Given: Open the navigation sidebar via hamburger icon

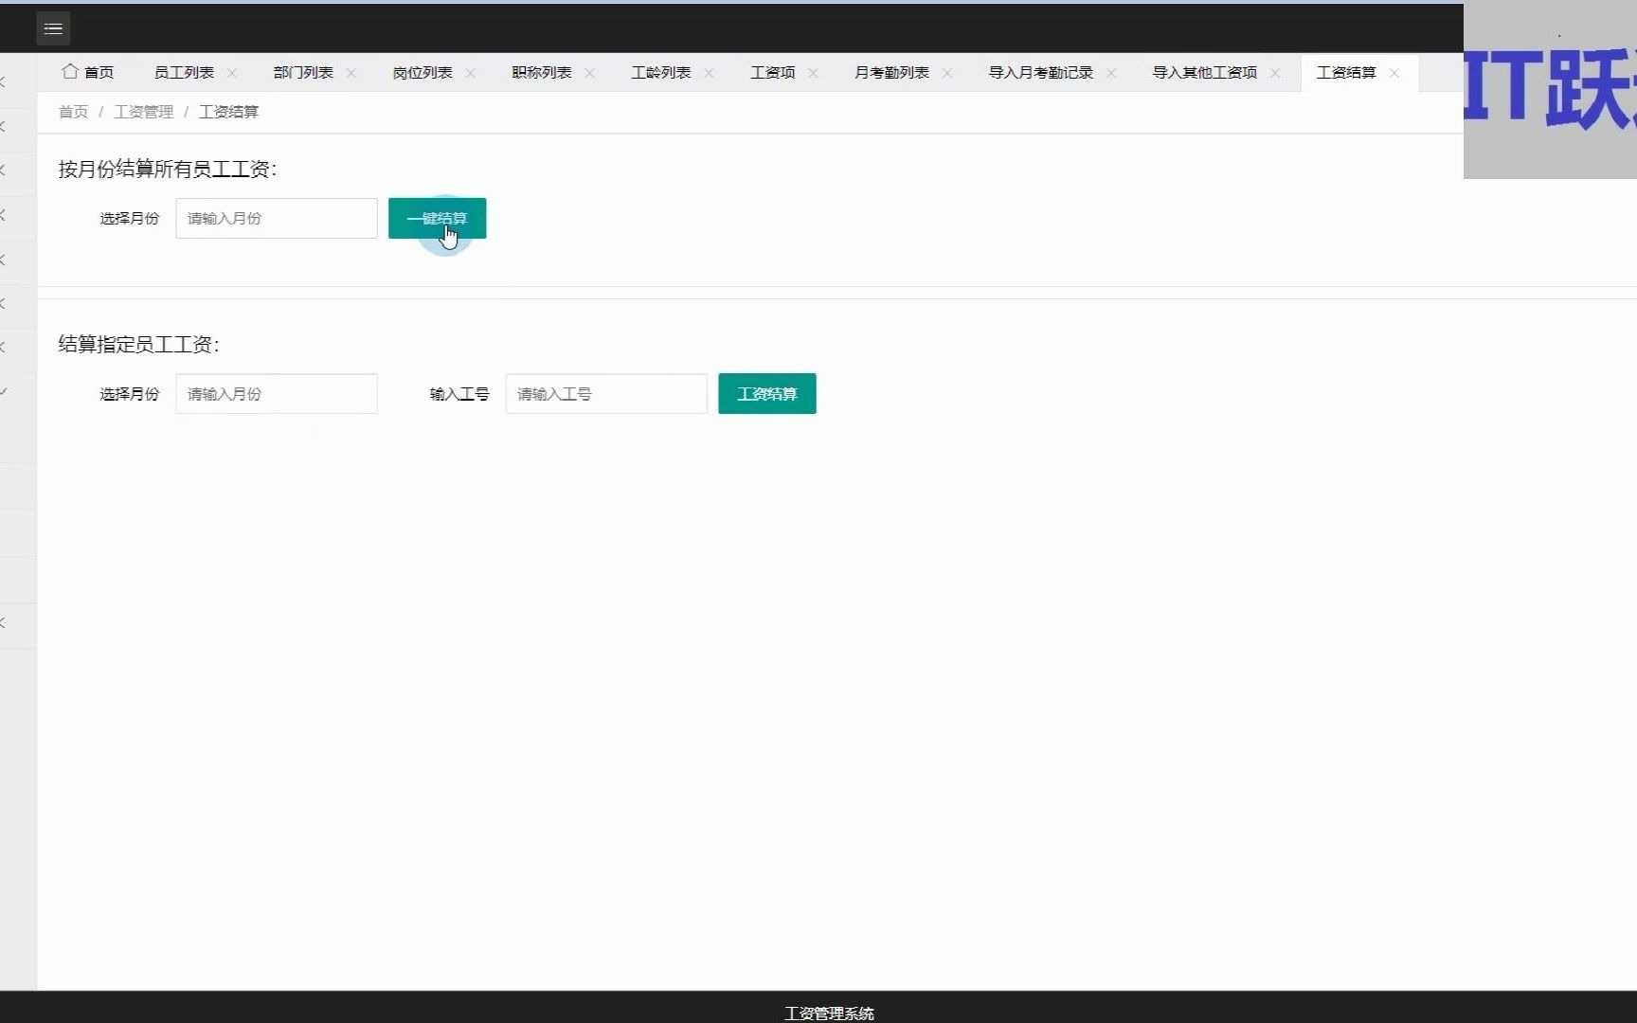Looking at the screenshot, I should 52,27.
